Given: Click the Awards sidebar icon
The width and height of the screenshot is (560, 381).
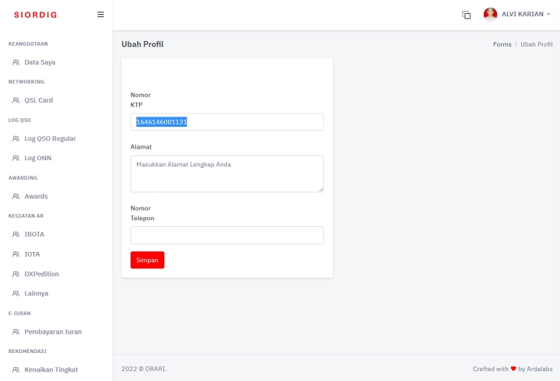Looking at the screenshot, I should (16, 197).
